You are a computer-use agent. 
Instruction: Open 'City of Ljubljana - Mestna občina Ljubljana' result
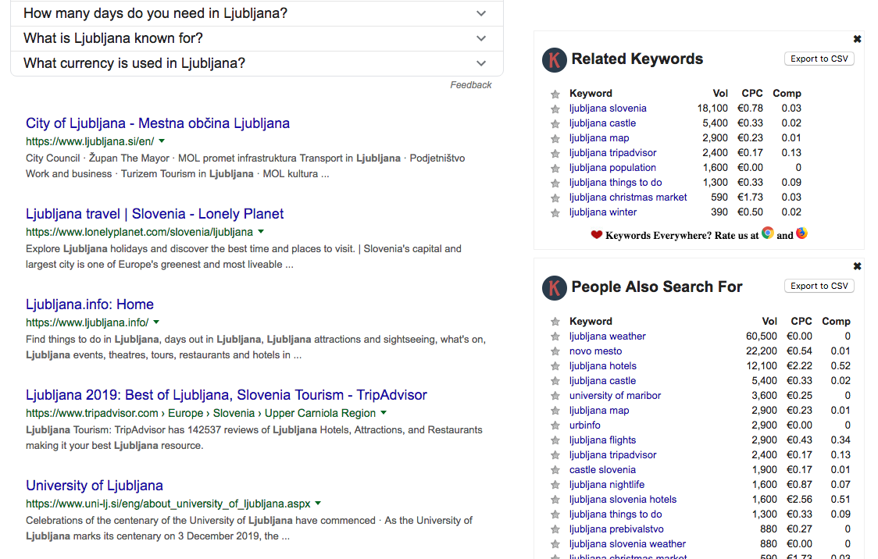coord(158,123)
